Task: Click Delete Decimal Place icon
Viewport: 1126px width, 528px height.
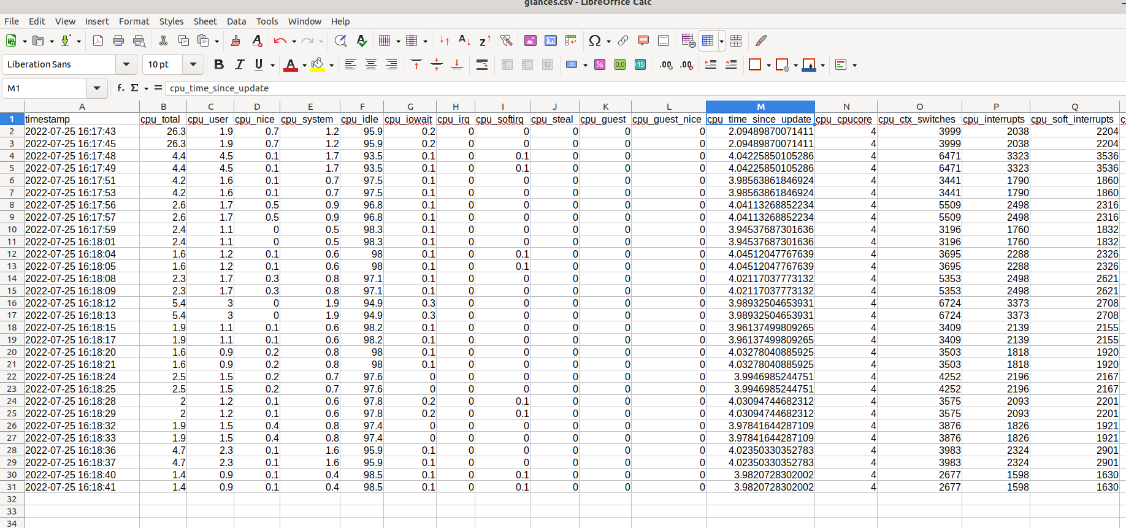Action: click(686, 64)
